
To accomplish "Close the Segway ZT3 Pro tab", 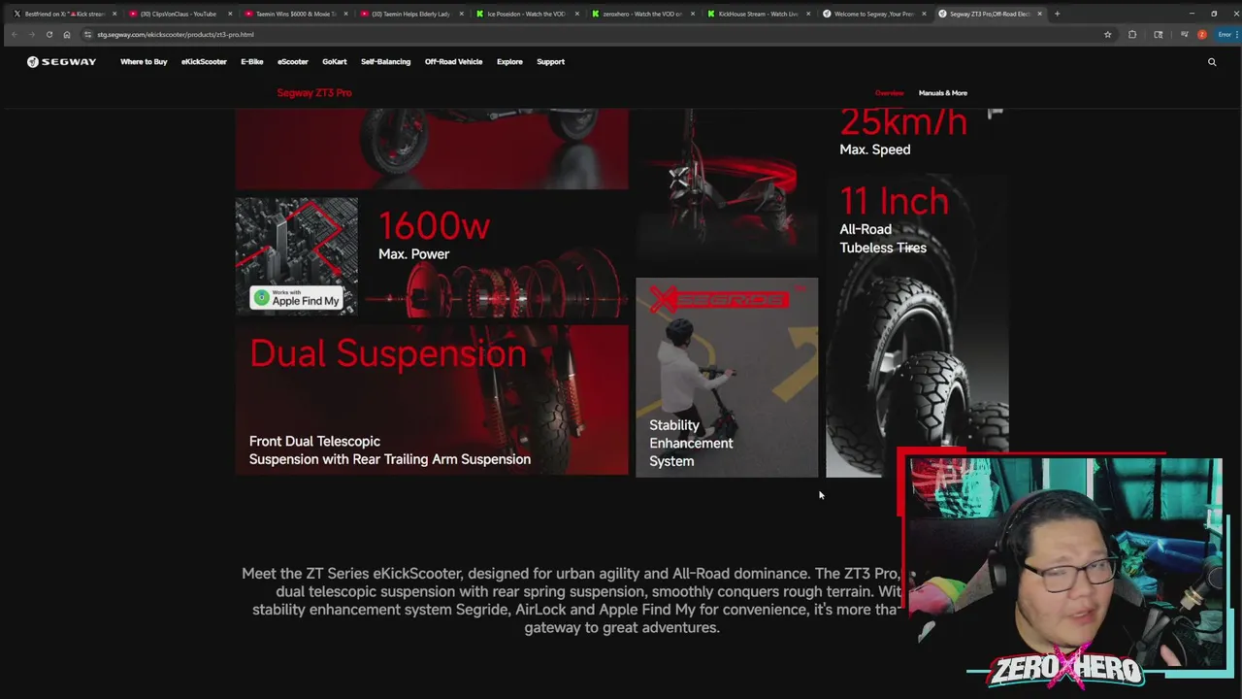I will pos(1039,14).
